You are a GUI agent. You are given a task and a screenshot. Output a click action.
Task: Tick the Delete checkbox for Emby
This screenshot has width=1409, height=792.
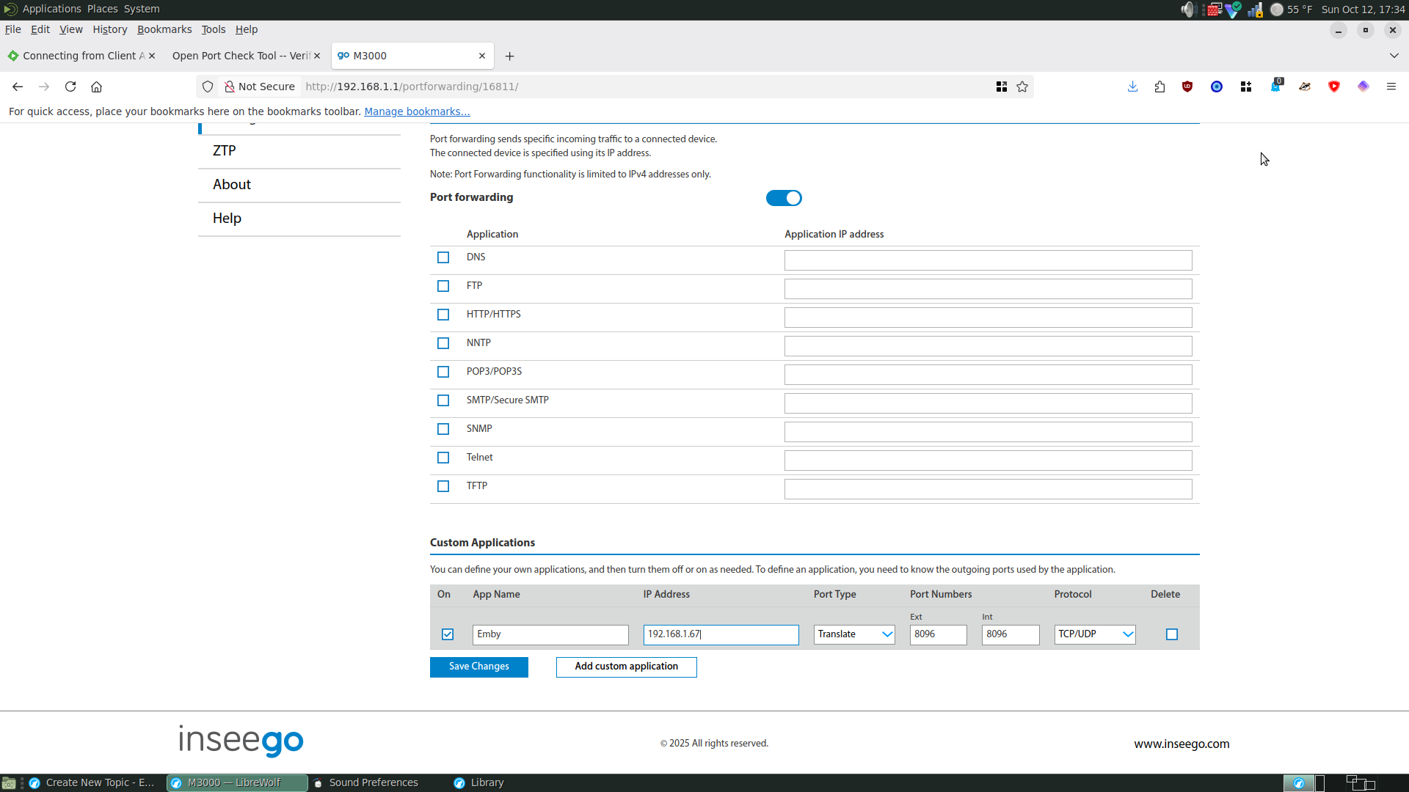click(1172, 634)
